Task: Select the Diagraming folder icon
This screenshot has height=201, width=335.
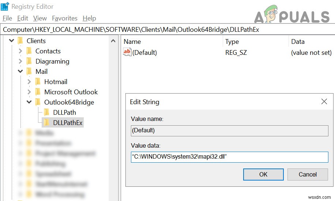Action: pyautogui.click(x=29, y=61)
